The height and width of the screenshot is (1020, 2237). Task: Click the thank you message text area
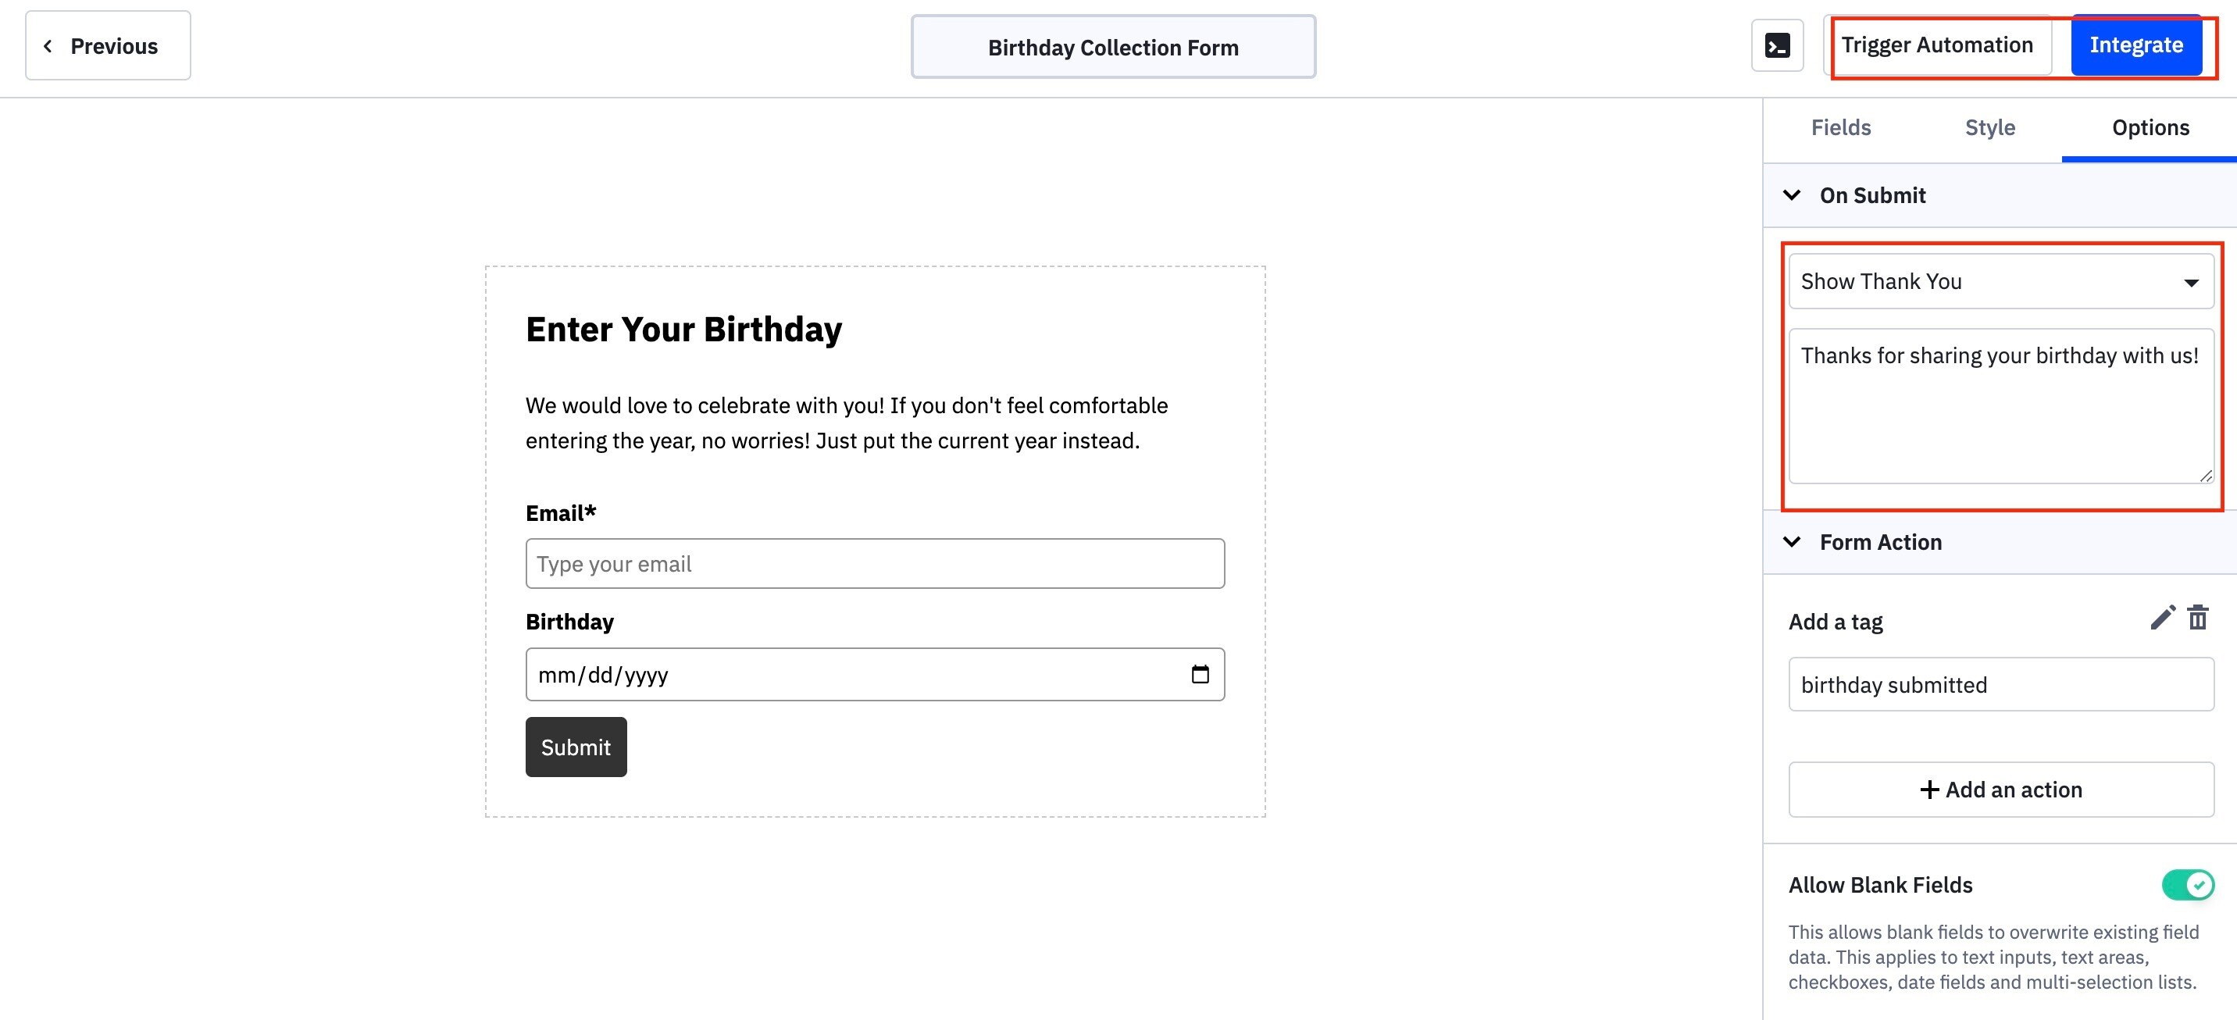coord(2001,405)
